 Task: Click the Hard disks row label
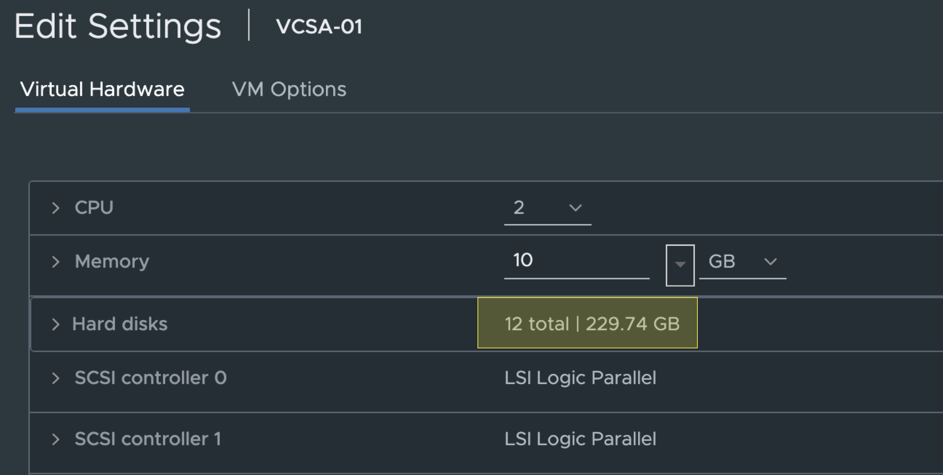[120, 324]
